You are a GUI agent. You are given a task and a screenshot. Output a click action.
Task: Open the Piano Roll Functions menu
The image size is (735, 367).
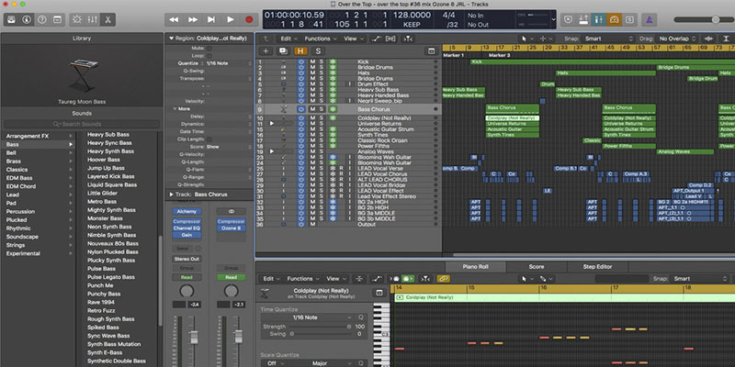coord(302,279)
